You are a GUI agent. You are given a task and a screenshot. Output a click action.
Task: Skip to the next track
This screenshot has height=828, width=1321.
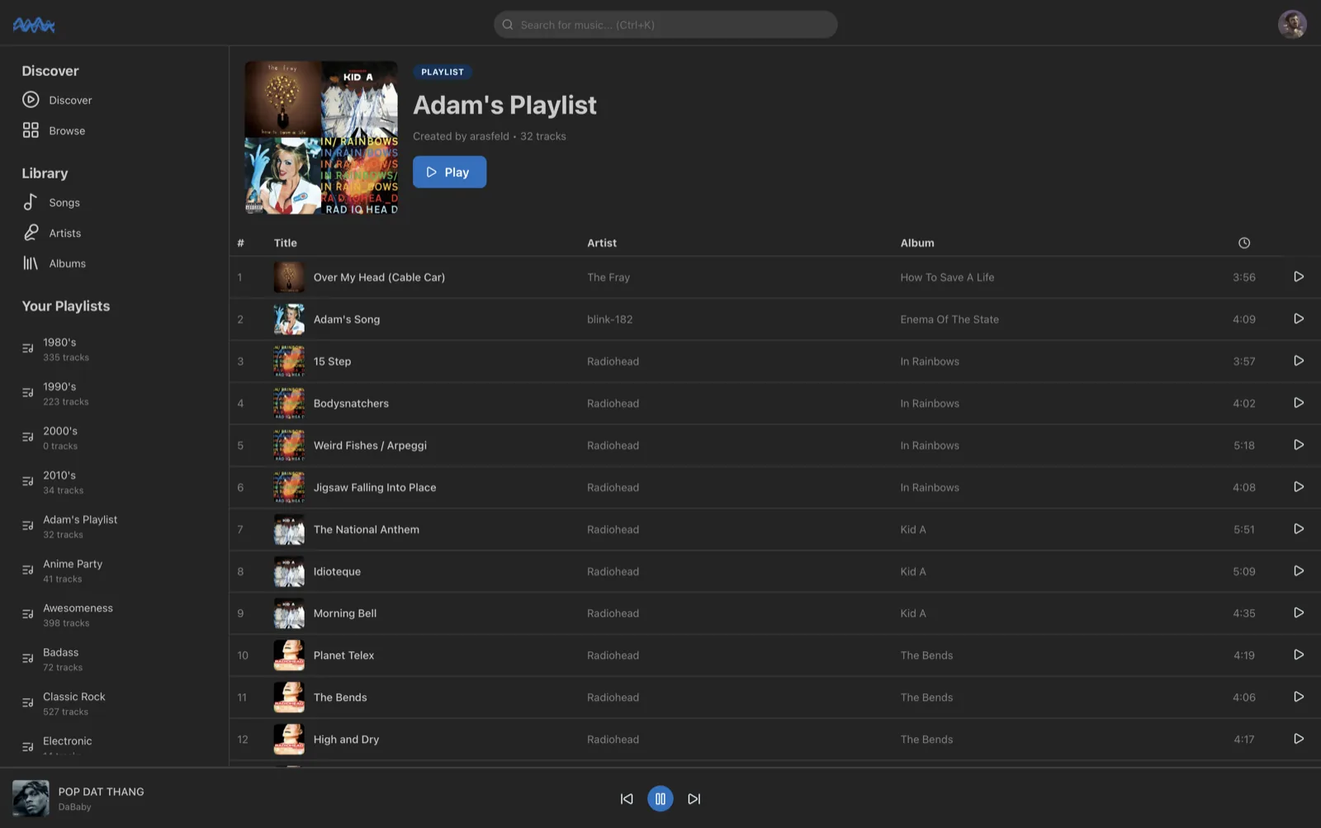[x=694, y=798]
